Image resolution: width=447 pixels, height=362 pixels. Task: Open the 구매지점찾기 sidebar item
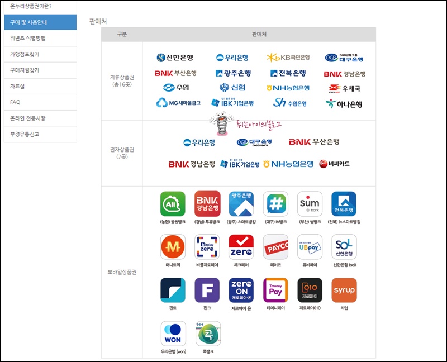40,70
